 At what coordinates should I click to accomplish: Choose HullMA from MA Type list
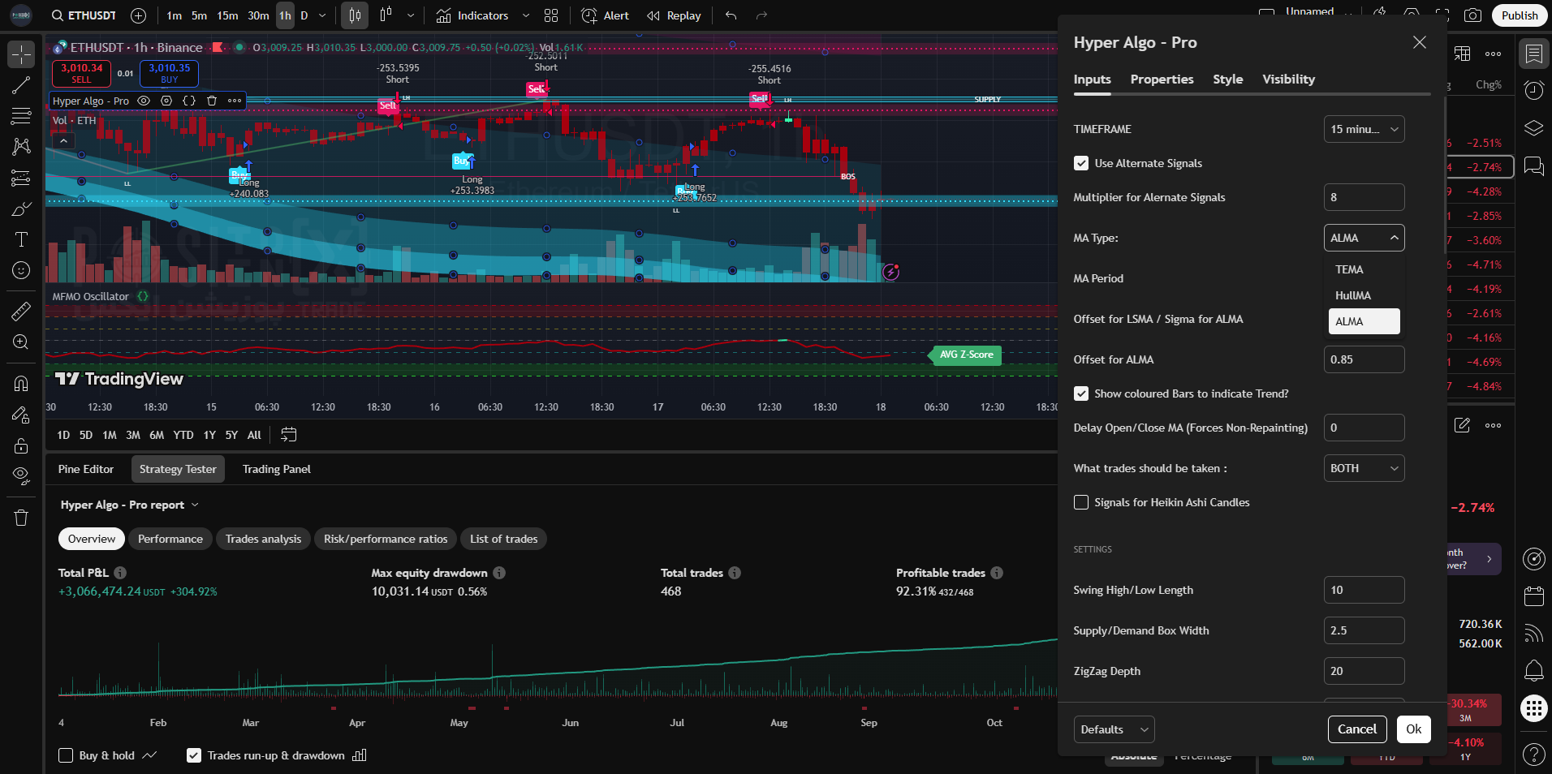tap(1353, 295)
